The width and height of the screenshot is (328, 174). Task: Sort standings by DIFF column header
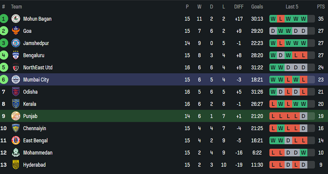point(239,7)
